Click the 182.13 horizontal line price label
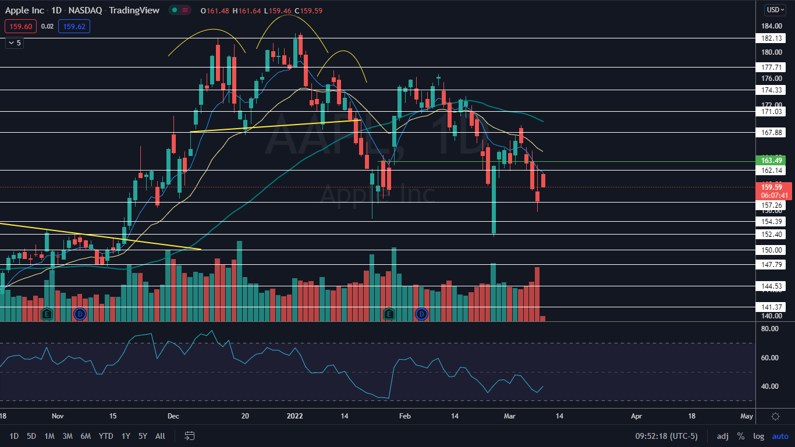795x447 pixels. [771, 38]
